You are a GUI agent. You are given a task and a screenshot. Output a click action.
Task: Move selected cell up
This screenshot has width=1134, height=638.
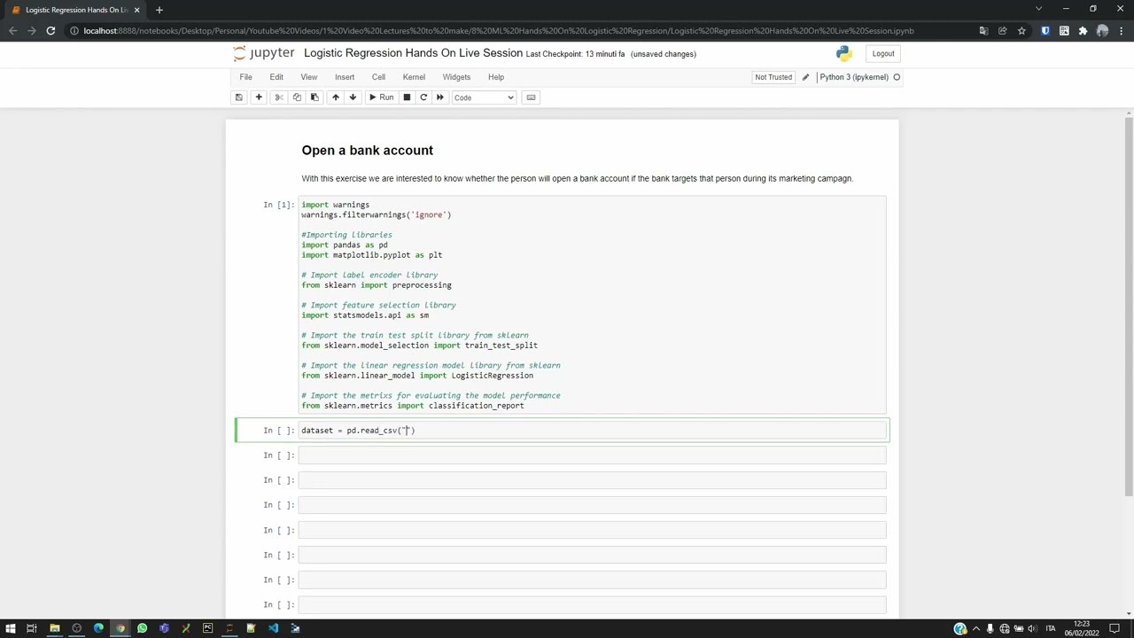click(x=335, y=97)
